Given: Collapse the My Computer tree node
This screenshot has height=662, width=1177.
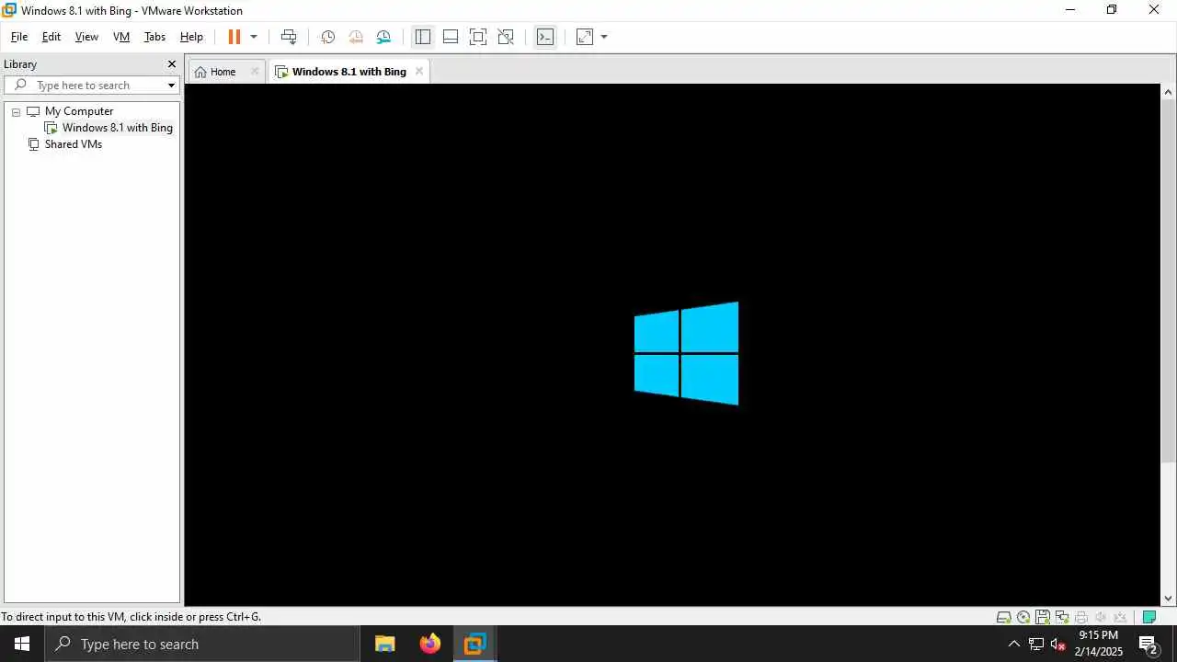Looking at the screenshot, I should (16, 112).
